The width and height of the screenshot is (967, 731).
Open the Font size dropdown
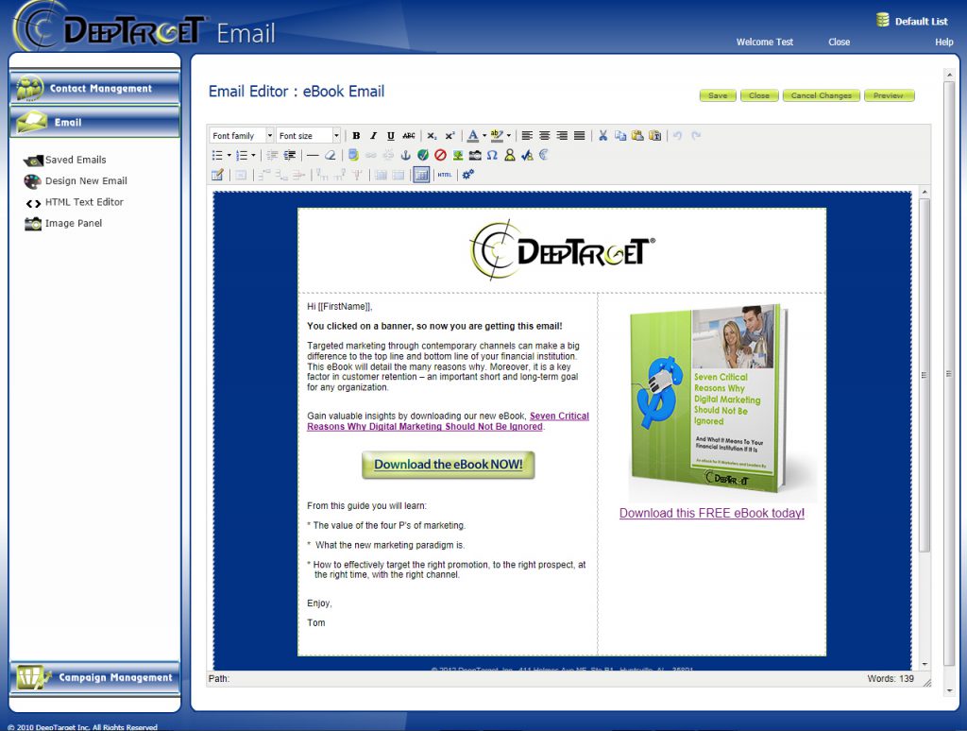coord(308,136)
